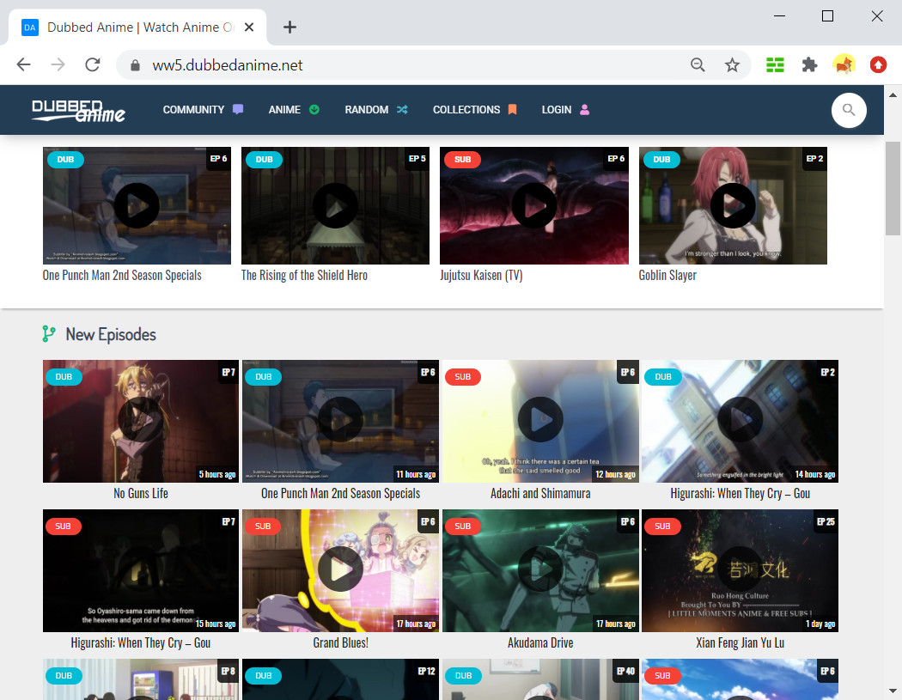This screenshot has width=902, height=700.
Task: Play Higurashi Gou subbed episode 7
Action: coord(140,569)
